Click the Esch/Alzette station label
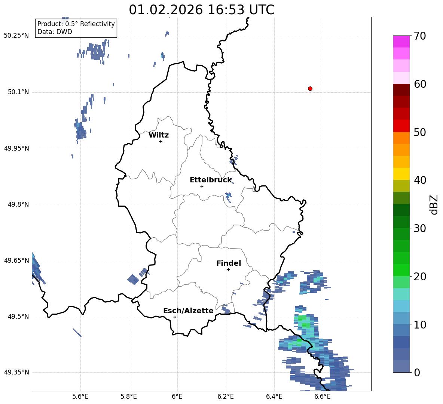 [x=189, y=311]
